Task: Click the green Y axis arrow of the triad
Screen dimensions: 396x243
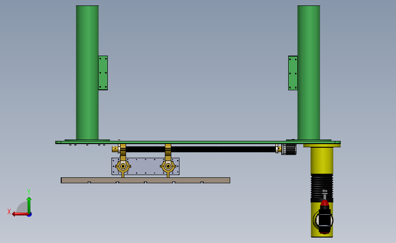Action: (29, 205)
